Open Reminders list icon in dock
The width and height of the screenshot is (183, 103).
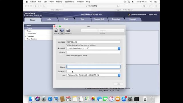click(x=81, y=99)
